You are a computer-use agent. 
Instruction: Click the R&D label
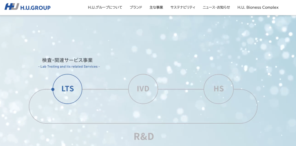coord(144,136)
